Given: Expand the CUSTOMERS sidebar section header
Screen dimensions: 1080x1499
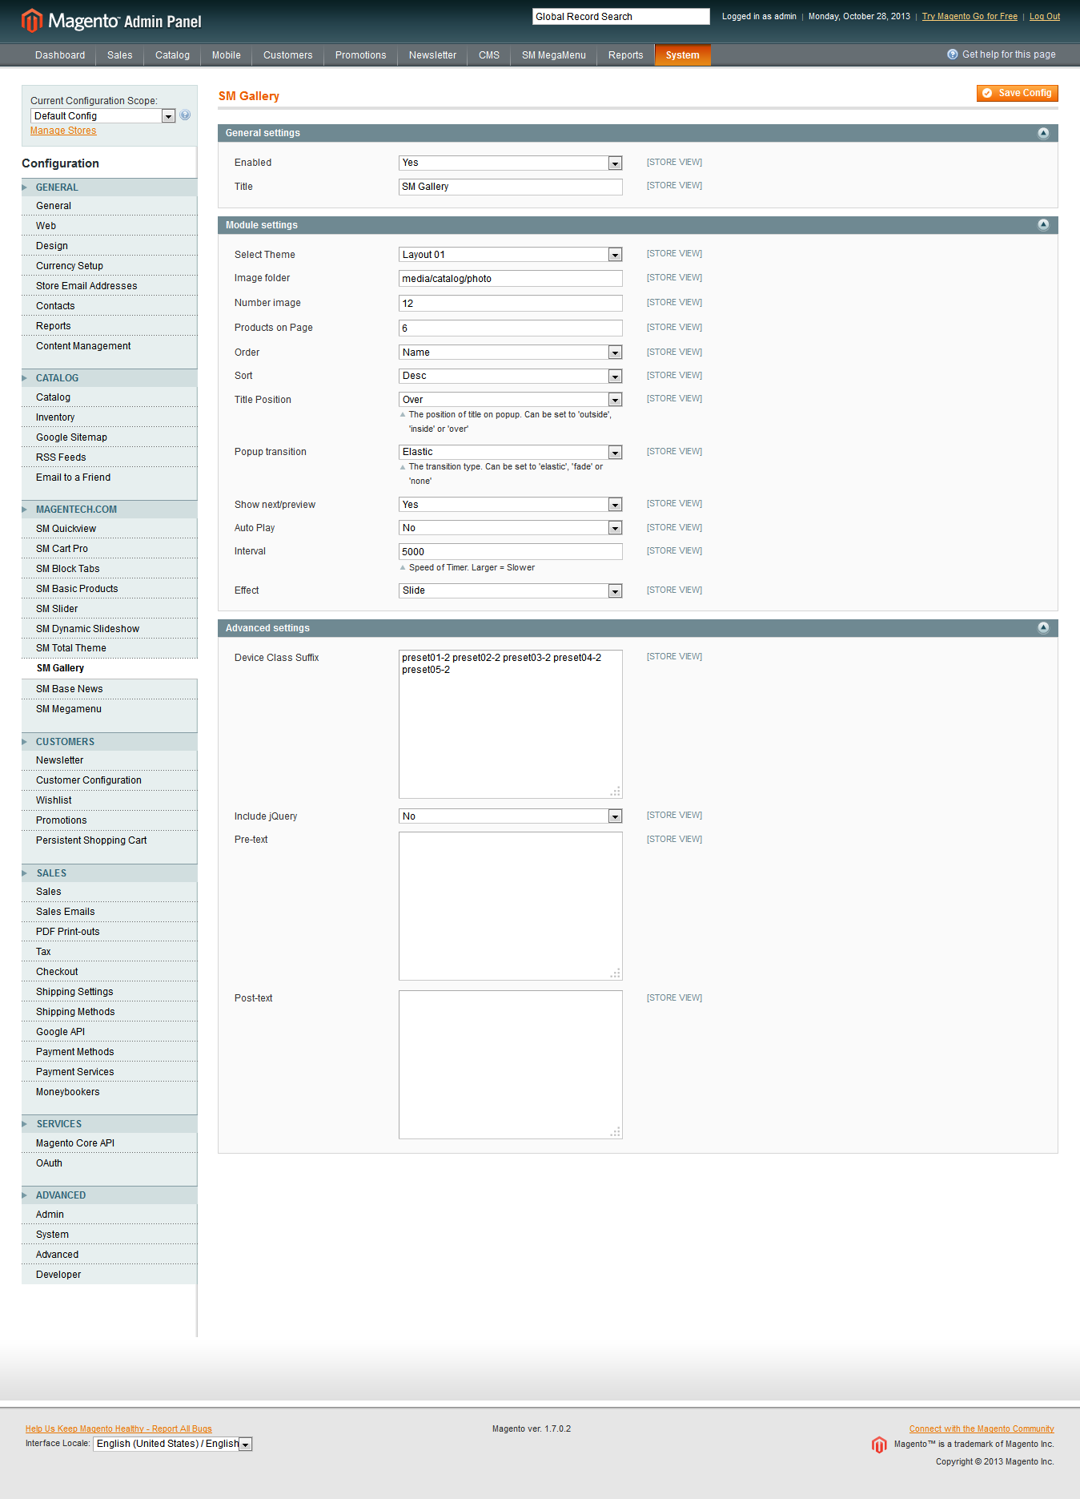Looking at the screenshot, I should point(109,742).
